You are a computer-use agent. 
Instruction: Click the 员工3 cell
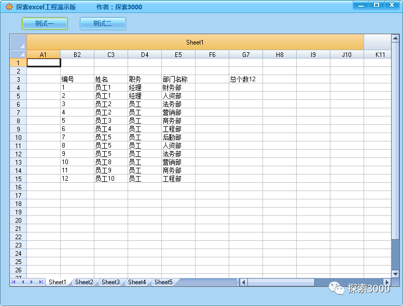pos(111,121)
